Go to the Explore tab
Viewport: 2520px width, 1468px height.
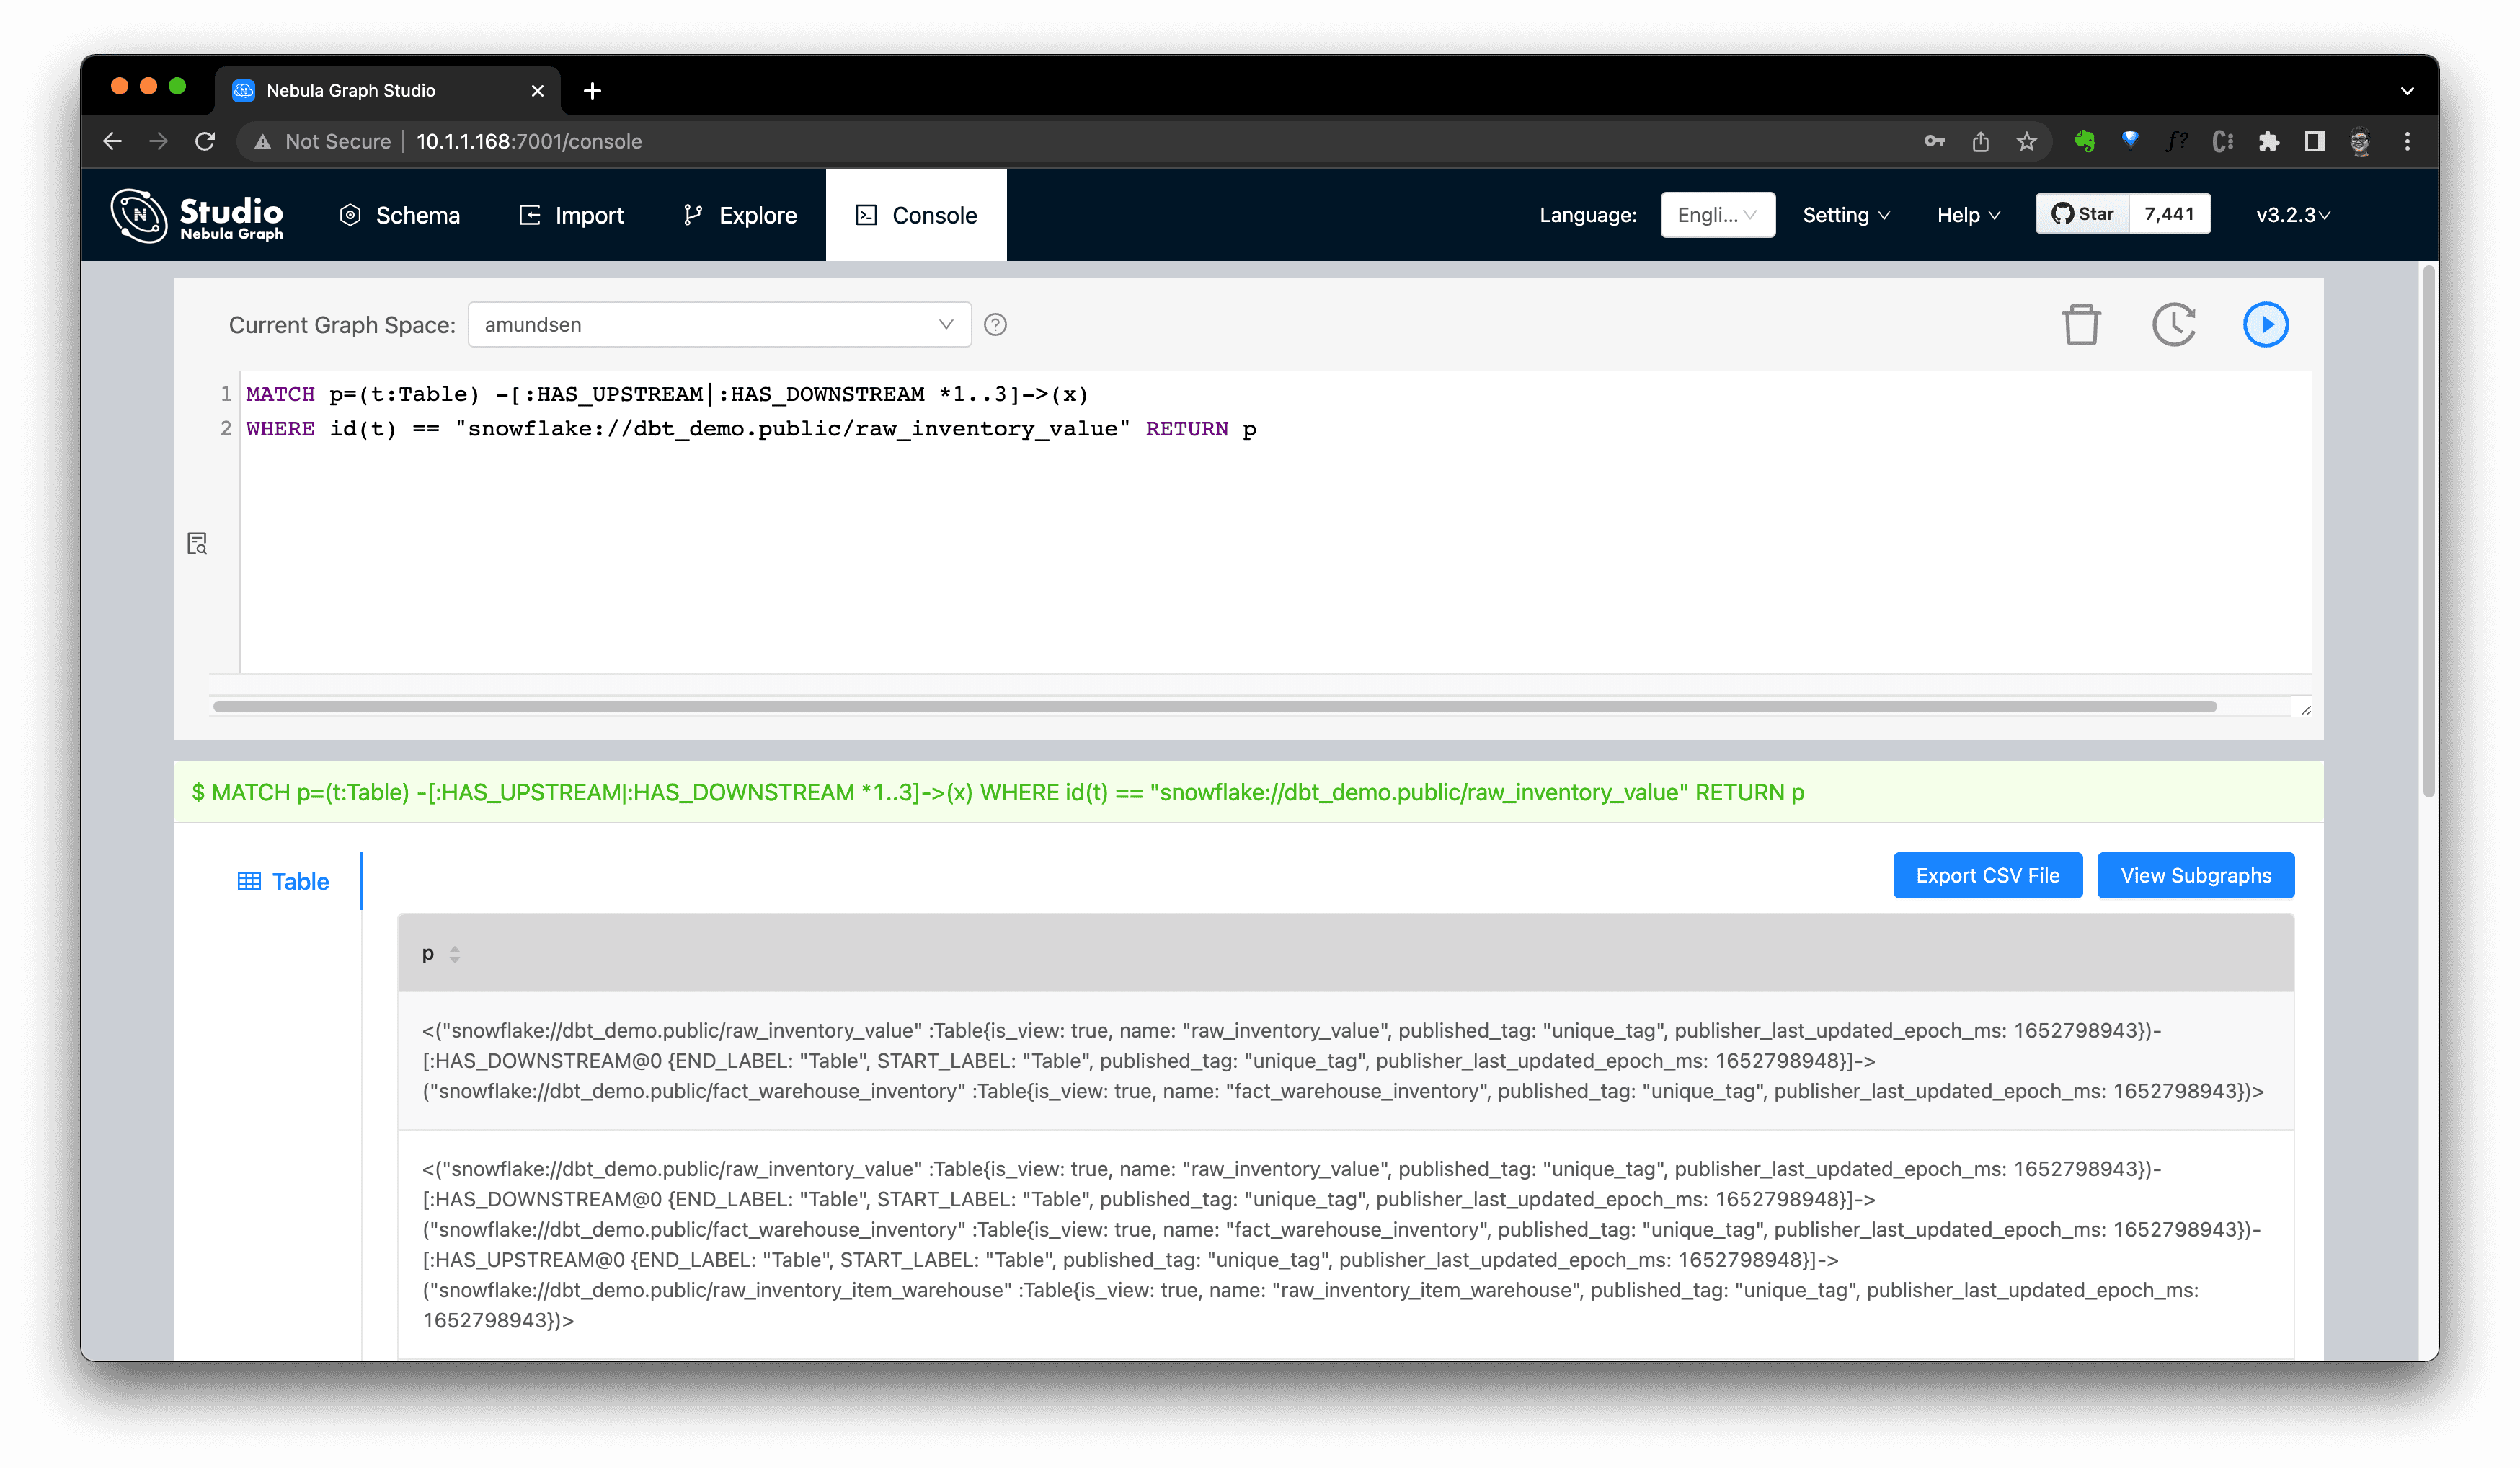[740, 215]
